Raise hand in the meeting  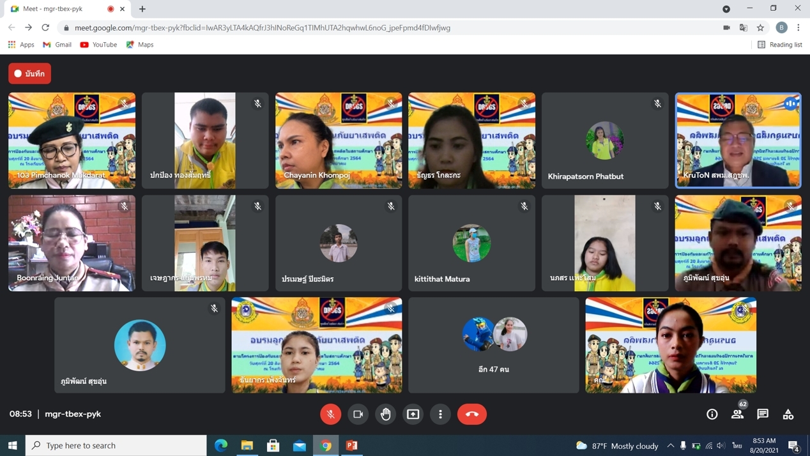click(386, 414)
